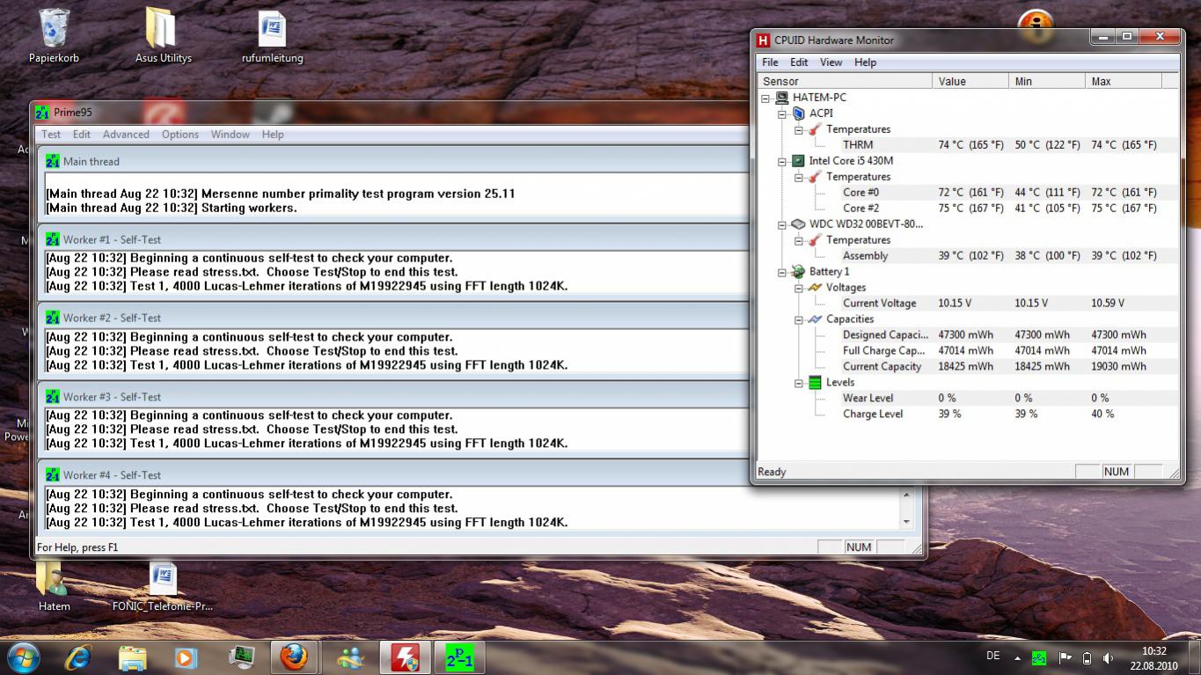The width and height of the screenshot is (1201, 675).
Task: Open the Asus Utilitys folder icon
Action: [x=163, y=35]
